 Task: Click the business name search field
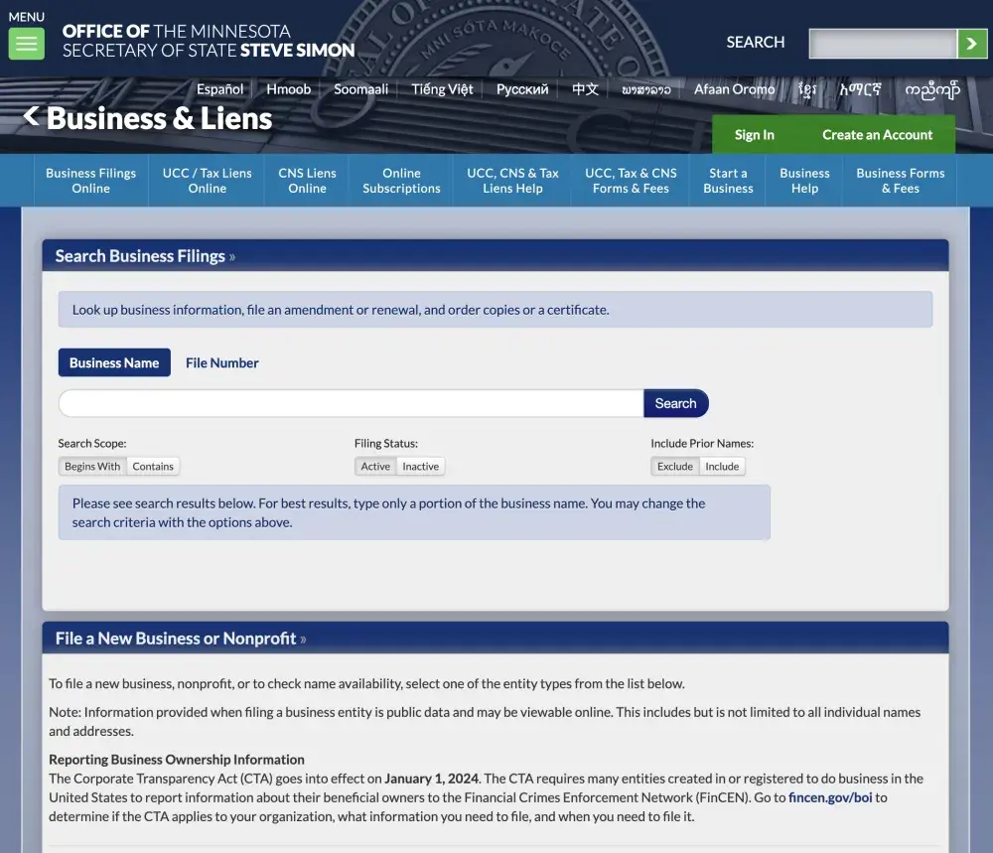pos(351,403)
